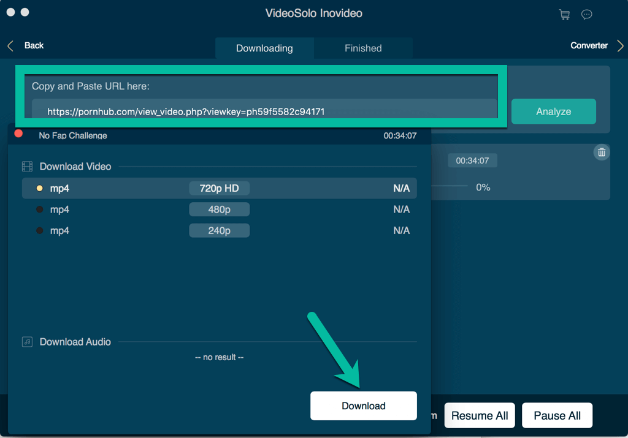The image size is (628, 438).
Task: Click the 00:34:07 duration badge in the task row
Action: (x=472, y=160)
